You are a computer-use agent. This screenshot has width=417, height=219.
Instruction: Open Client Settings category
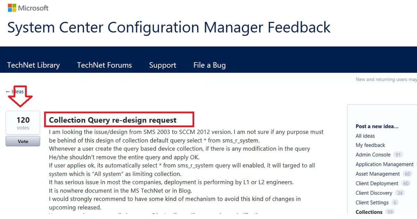point(372,202)
